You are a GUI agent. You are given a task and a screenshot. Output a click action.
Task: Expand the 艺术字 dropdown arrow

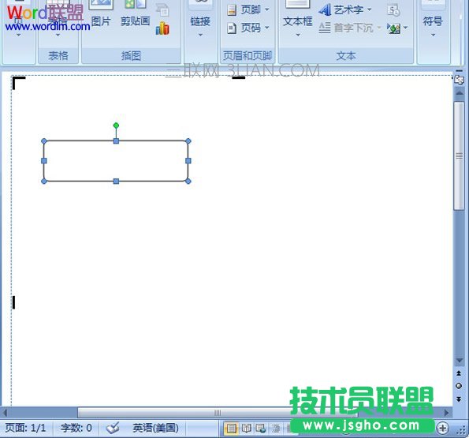(370, 10)
